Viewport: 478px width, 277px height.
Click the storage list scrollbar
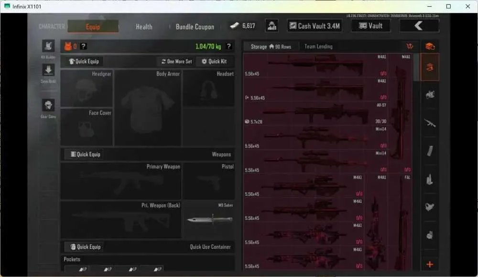[x=416, y=68]
